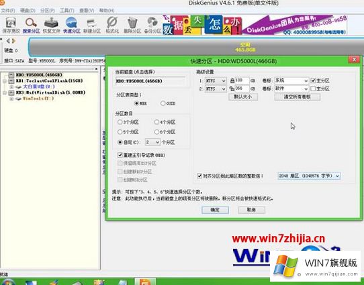364x285 pixels.
Task: Toggle align partitions to sectors checkbox
Action: click(199, 176)
